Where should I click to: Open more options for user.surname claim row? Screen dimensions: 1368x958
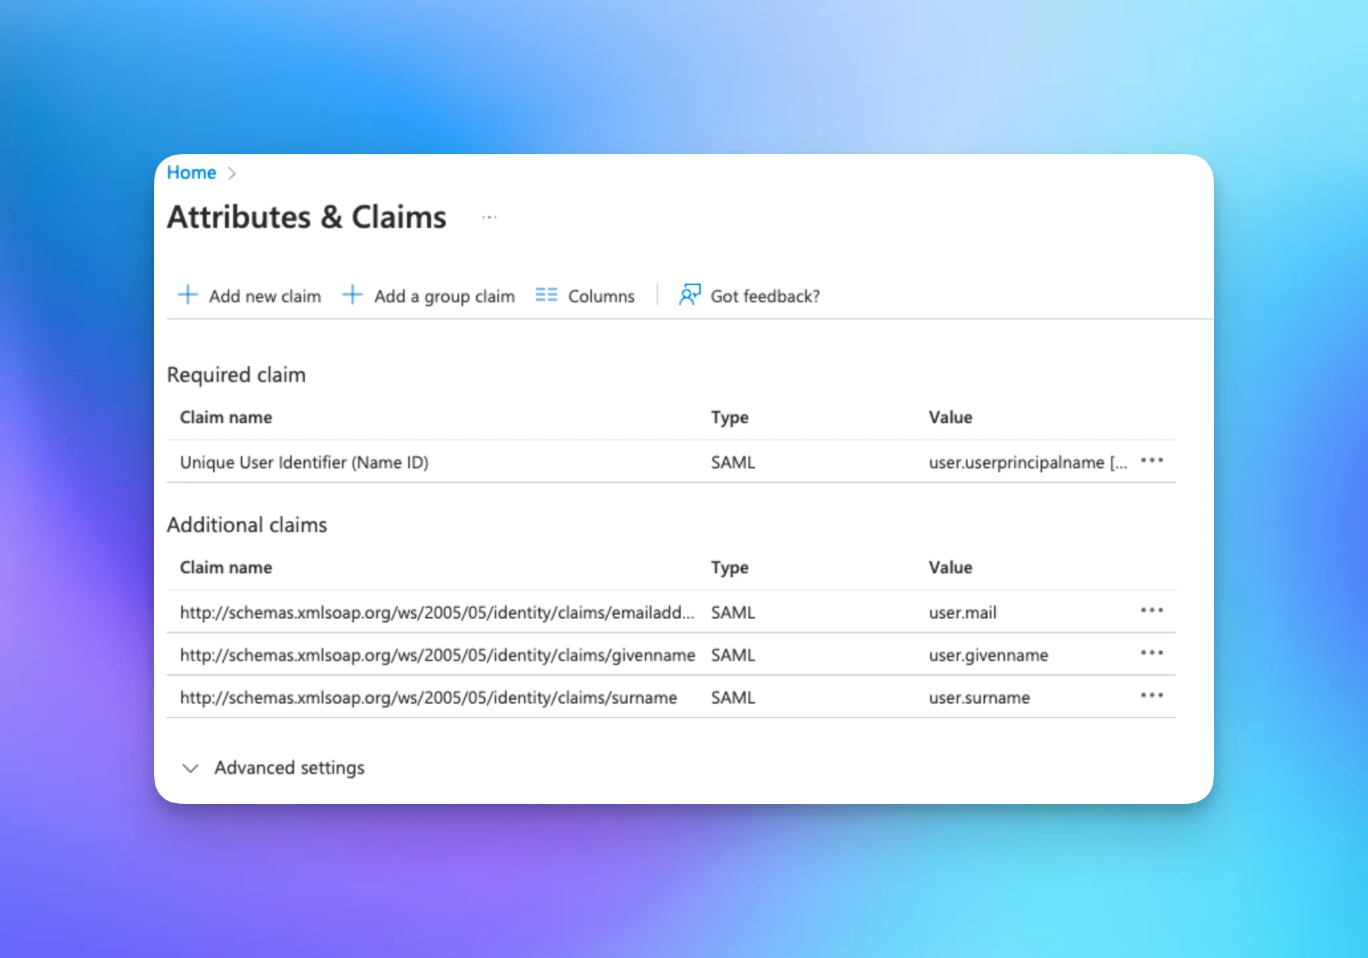[1152, 696]
